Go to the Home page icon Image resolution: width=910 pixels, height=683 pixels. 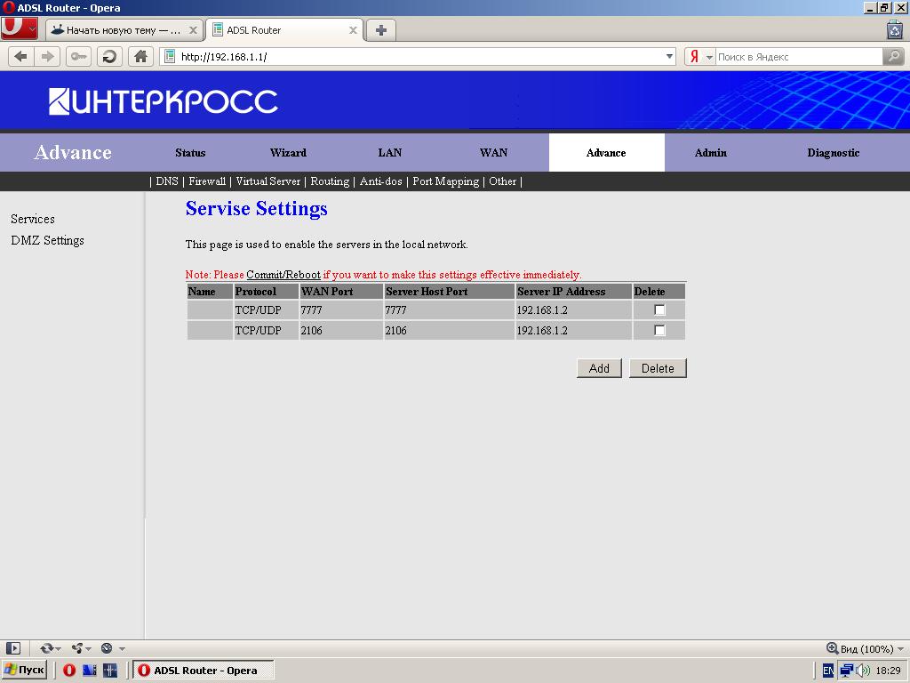(x=140, y=56)
